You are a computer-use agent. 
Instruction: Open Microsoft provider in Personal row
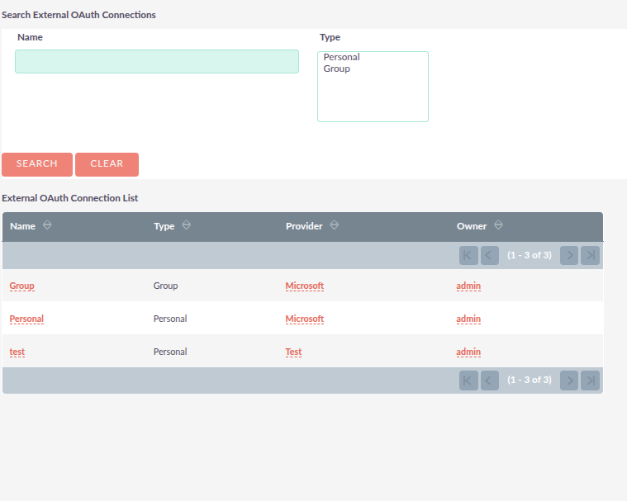click(x=304, y=319)
